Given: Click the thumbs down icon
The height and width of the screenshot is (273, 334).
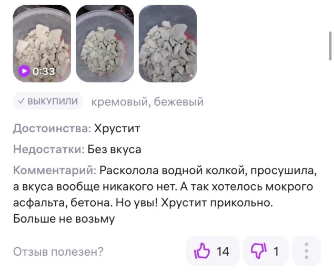Looking at the screenshot, I should (259, 251).
